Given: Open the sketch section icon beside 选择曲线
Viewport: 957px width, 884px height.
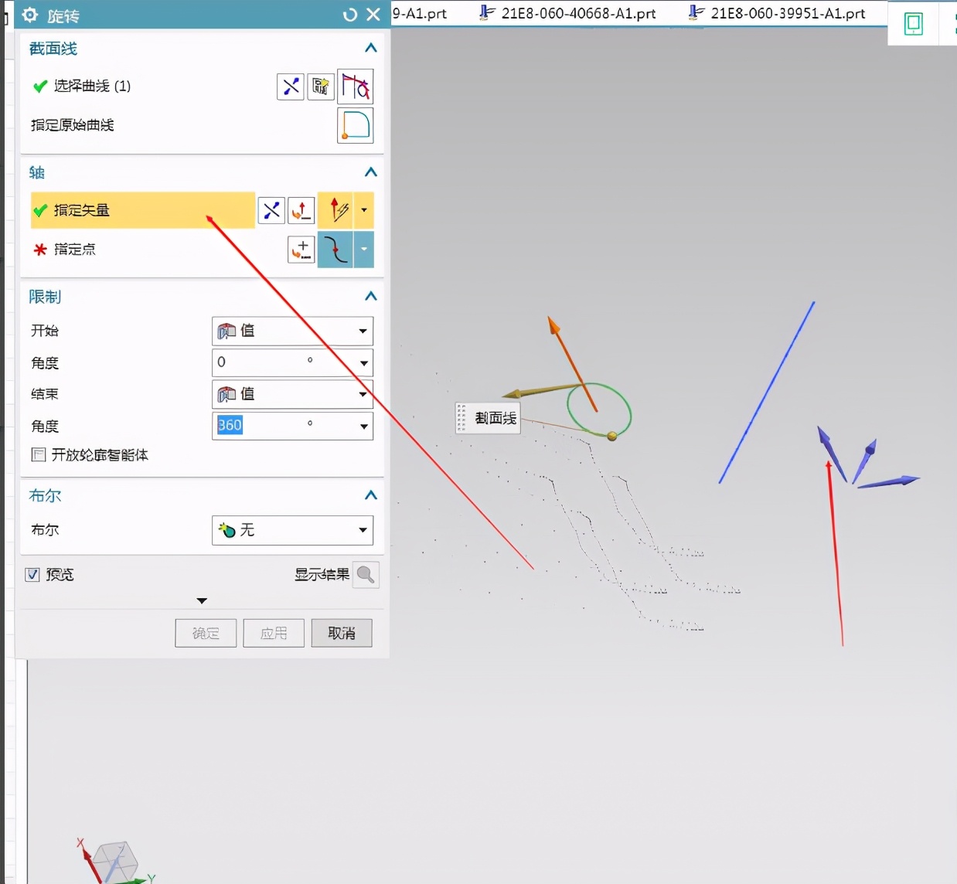Looking at the screenshot, I should (321, 87).
